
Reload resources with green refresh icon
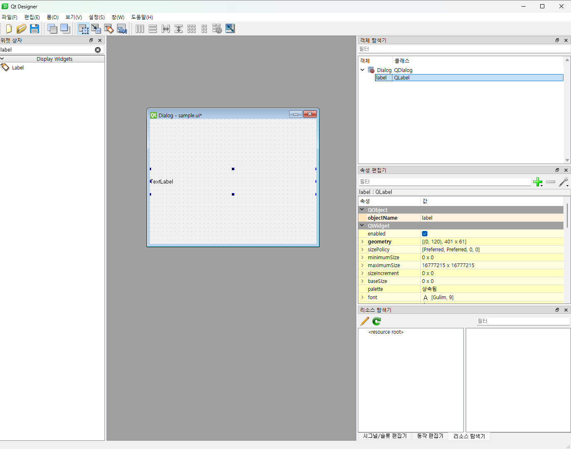(x=377, y=321)
